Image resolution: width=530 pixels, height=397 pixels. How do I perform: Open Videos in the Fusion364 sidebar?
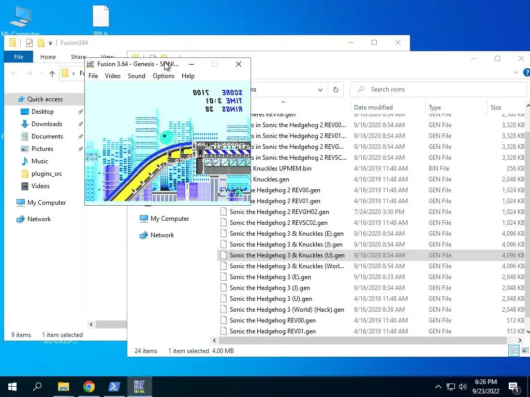pyautogui.click(x=40, y=186)
